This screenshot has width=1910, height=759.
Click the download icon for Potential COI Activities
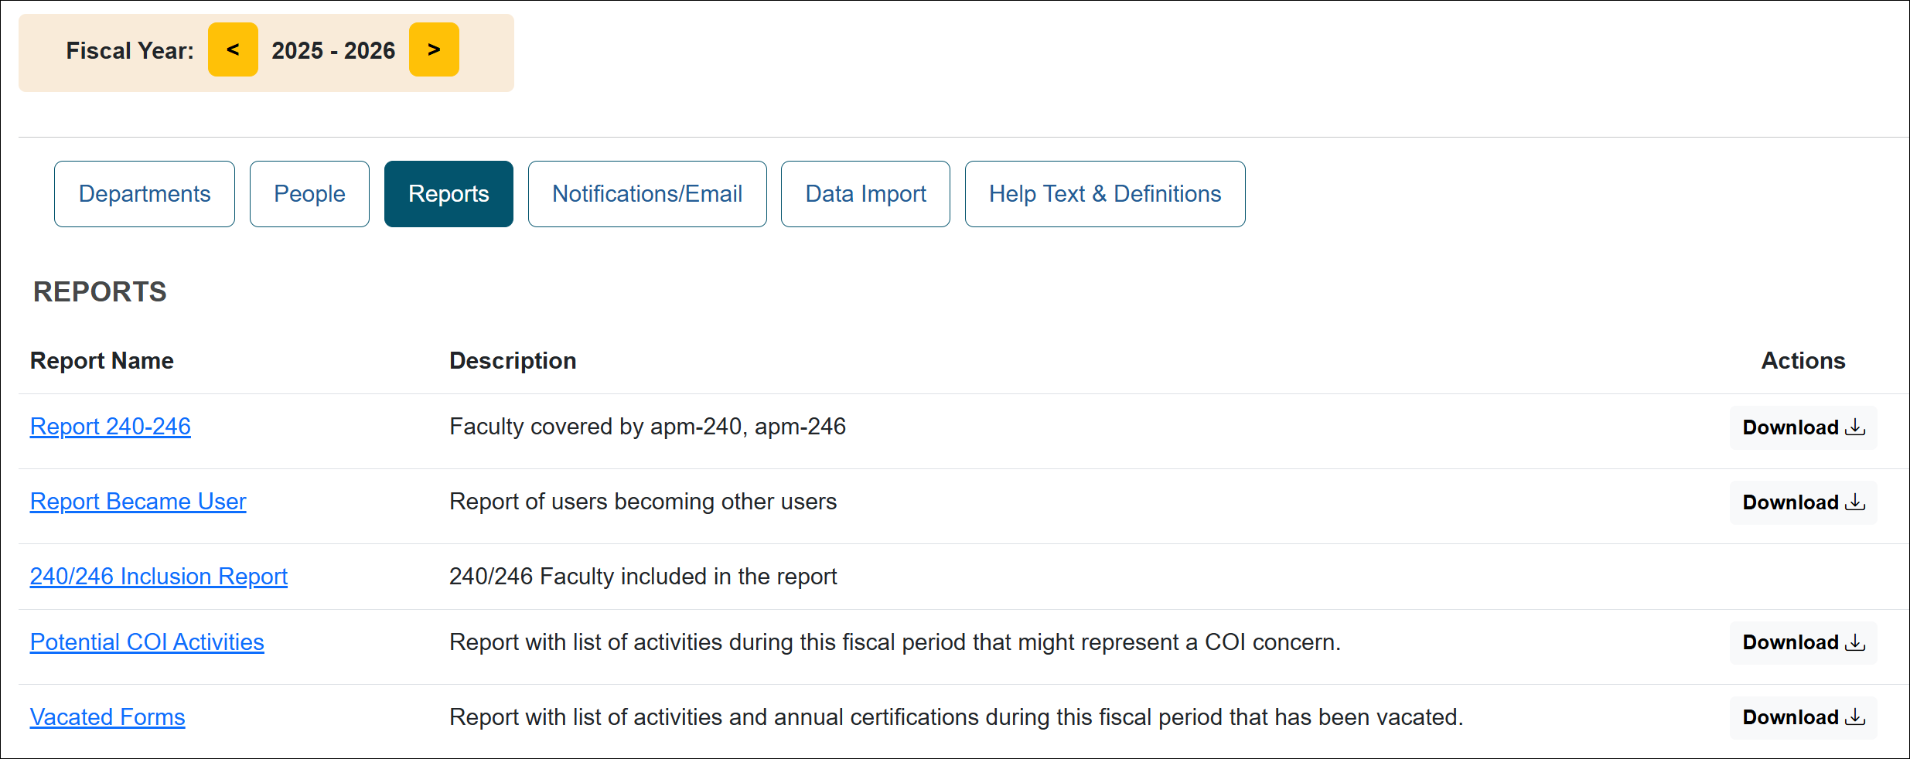[x=1855, y=642]
